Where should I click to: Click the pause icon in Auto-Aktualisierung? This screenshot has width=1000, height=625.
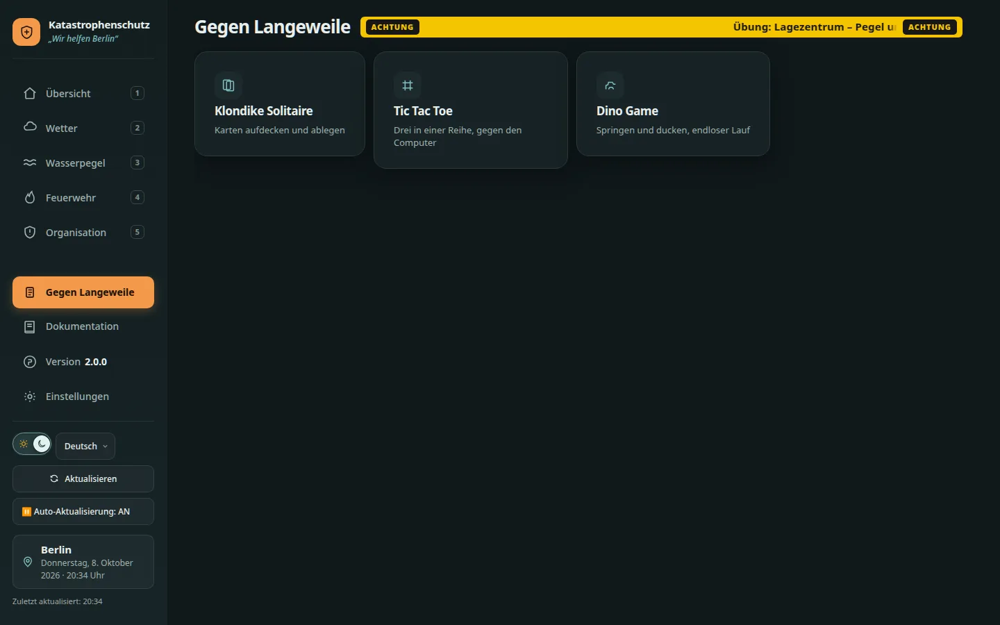tap(26, 512)
